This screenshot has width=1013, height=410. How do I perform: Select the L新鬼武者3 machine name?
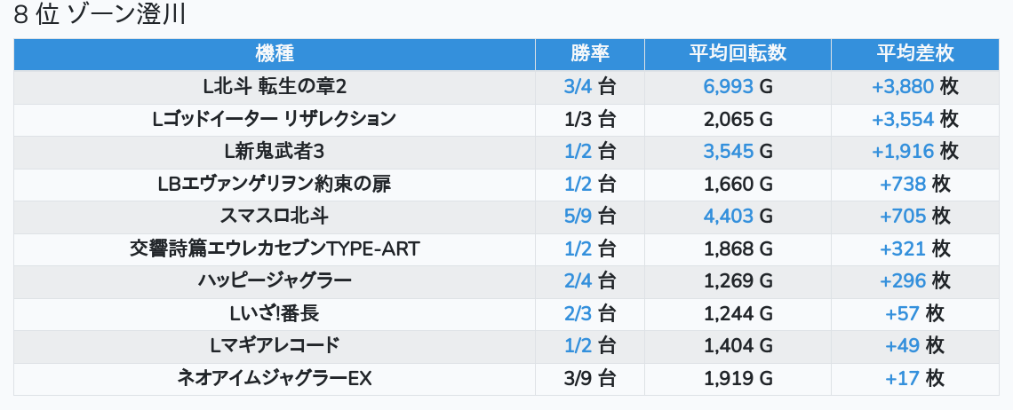pos(274,152)
